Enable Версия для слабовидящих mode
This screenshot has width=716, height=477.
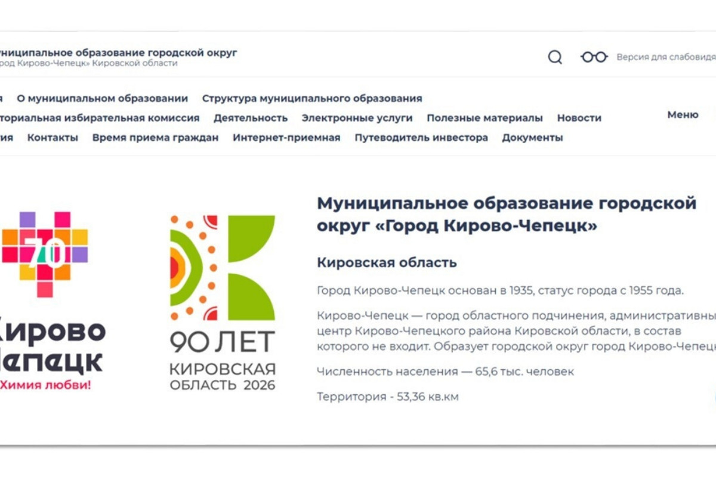tap(665, 57)
